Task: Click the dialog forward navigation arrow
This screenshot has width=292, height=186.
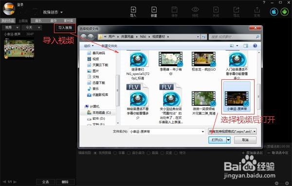Action: (91, 37)
